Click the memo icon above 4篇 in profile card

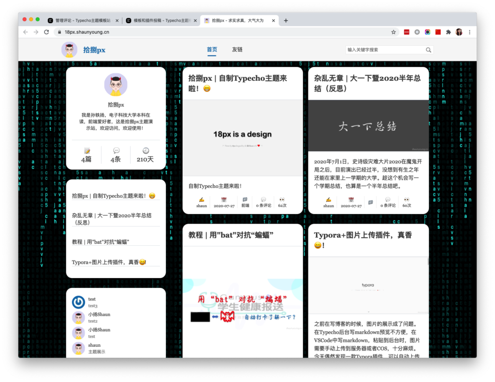click(86, 151)
